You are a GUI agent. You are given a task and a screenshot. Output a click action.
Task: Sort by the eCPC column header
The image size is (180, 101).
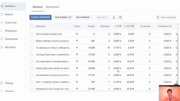tap(129, 26)
